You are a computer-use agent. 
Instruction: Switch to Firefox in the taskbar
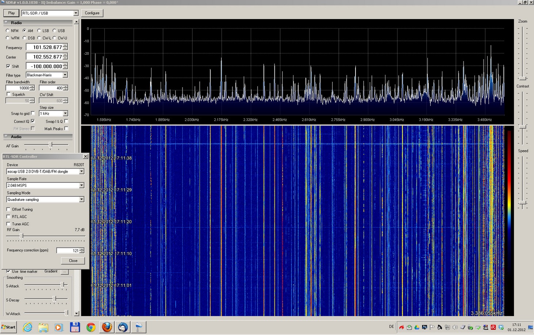[107, 327]
